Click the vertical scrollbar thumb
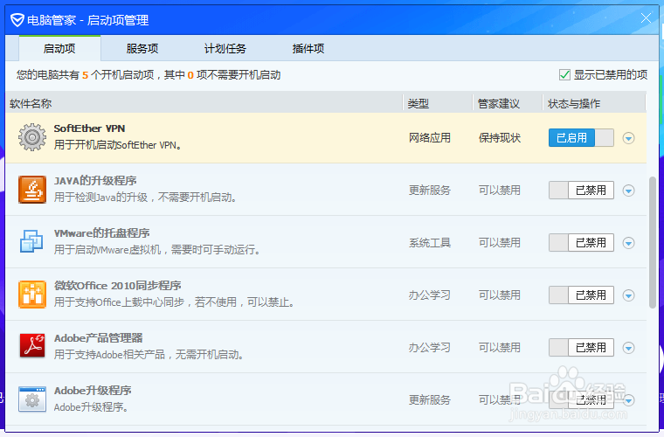Viewport: 664px width, 437px height. click(653, 242)
